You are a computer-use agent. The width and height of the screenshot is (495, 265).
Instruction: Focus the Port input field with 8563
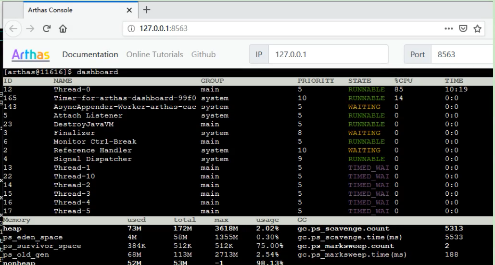tap(462, 54)
